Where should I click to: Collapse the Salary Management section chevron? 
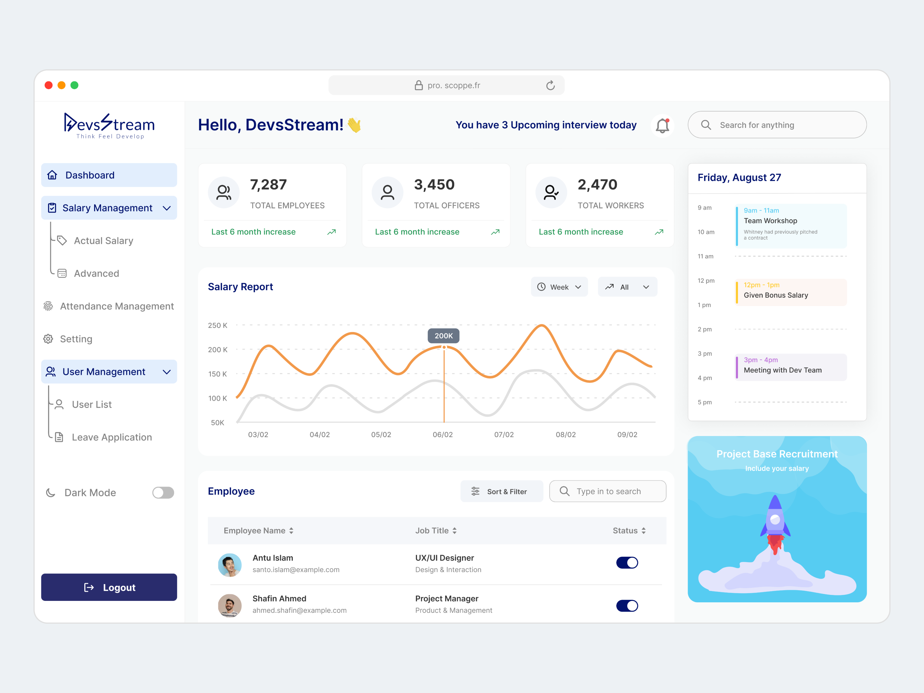point(167,208)
